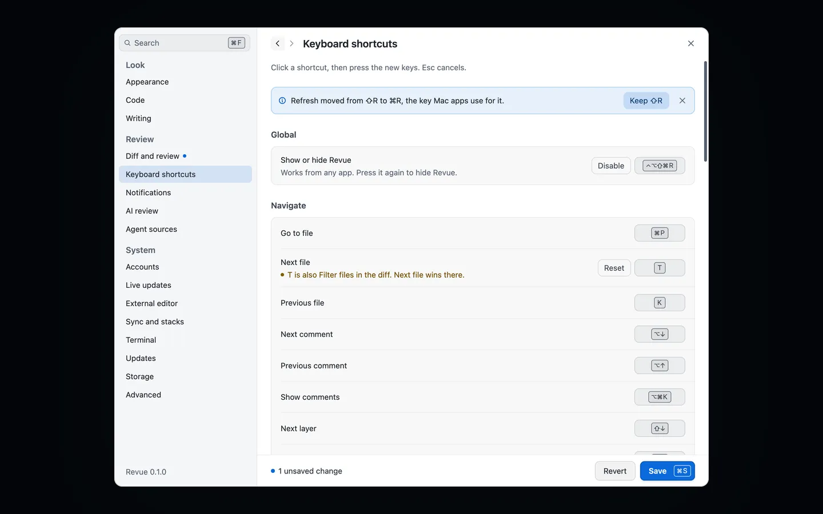Edit the Show comments ⌥⌘K shortcut
Viewport: 823px width, 514px height.
coord(660,397)
